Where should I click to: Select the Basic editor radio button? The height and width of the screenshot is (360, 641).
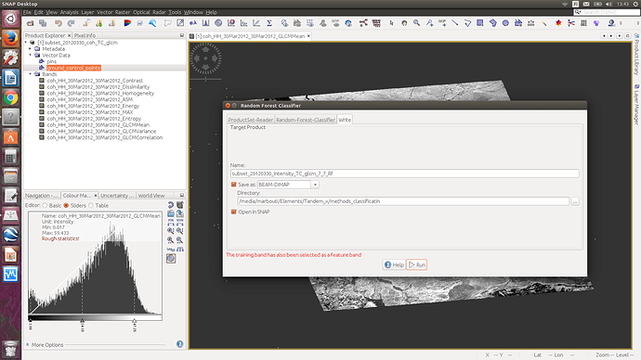point(45,205)
